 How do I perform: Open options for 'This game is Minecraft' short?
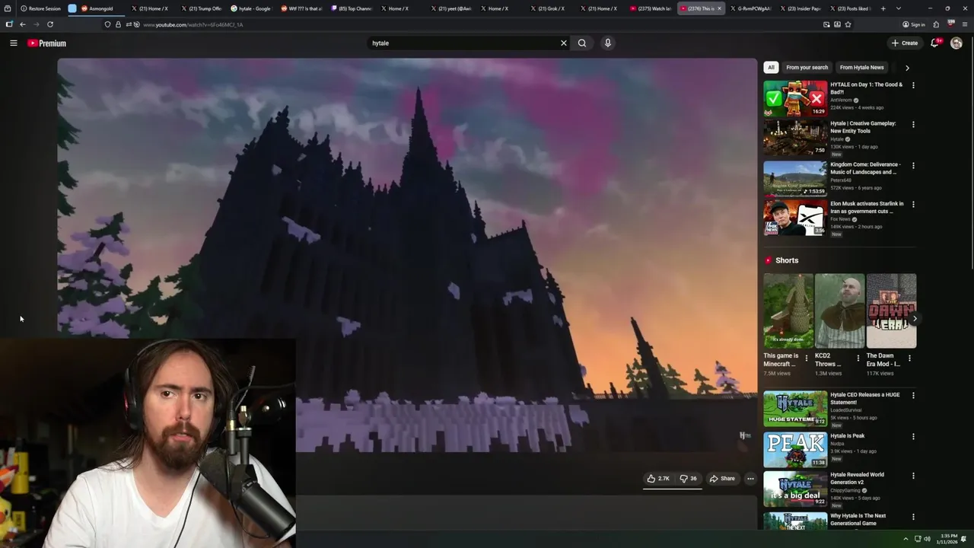point(807,358)
